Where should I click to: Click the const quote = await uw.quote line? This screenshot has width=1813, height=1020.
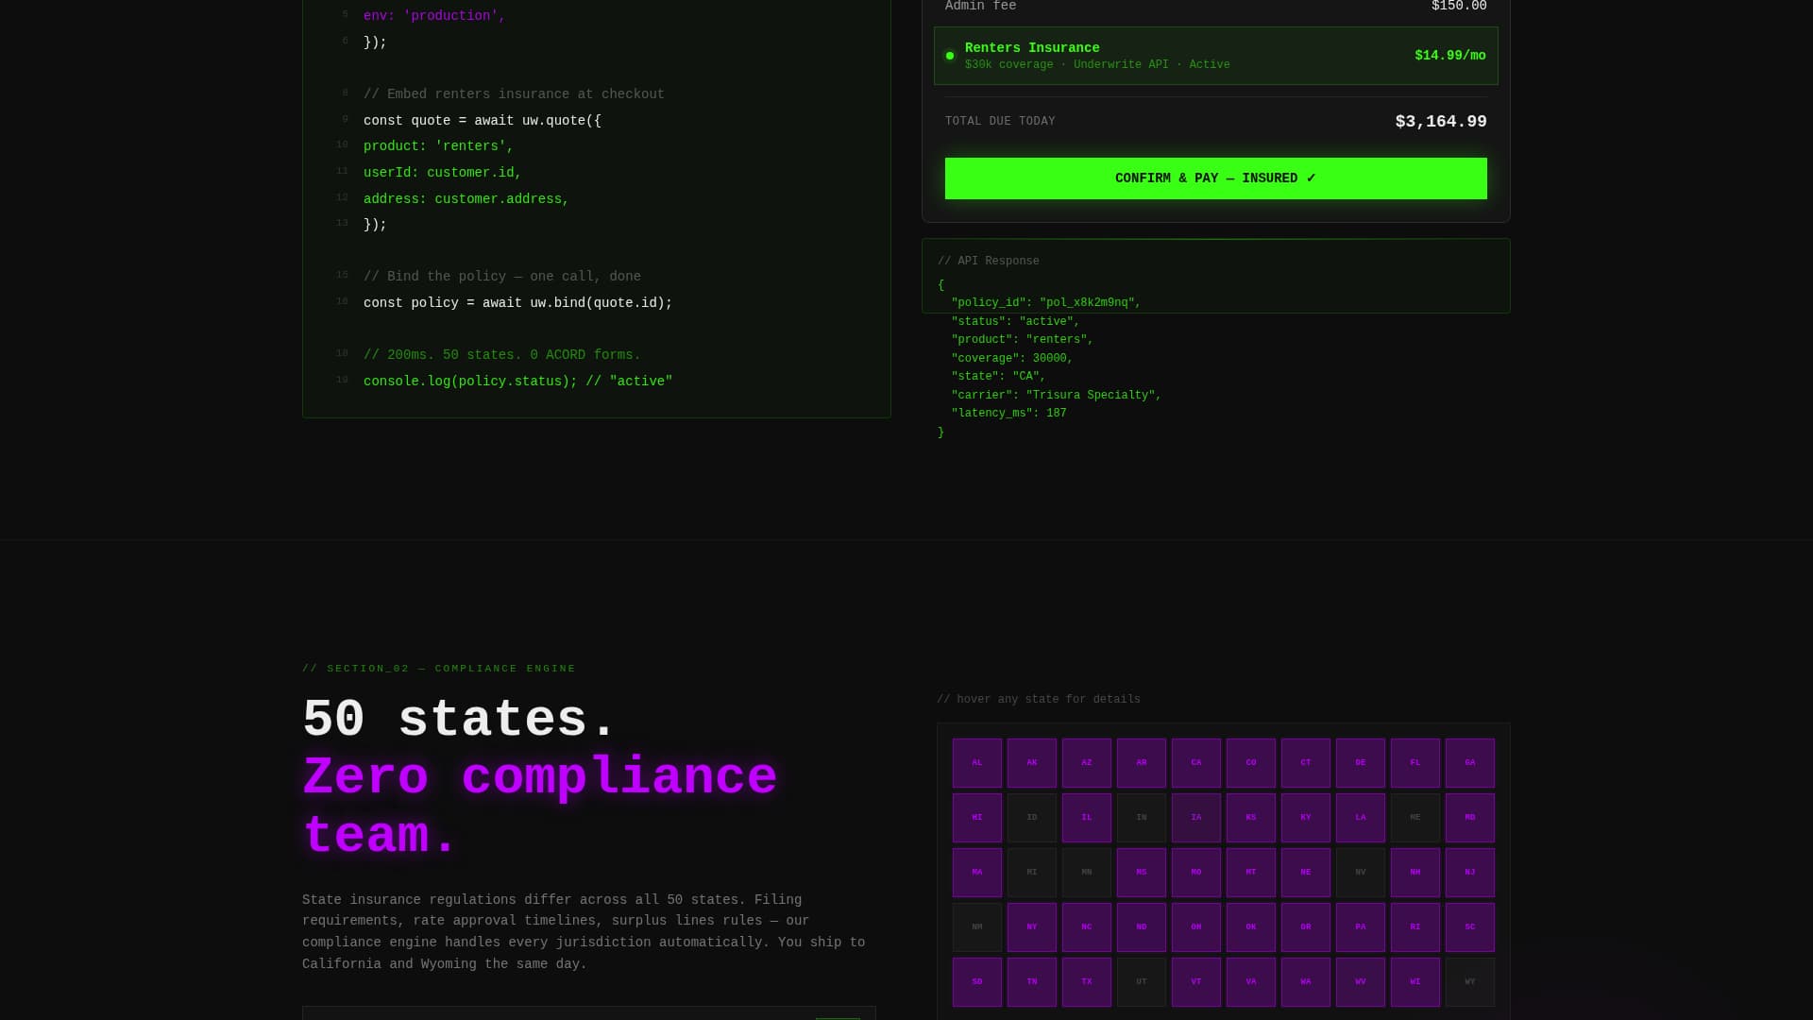[x=482, y=121]
